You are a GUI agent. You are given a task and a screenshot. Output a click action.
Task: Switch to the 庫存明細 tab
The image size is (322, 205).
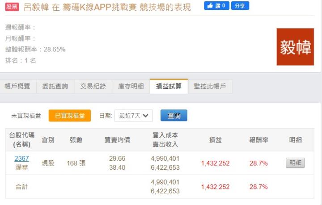131,86
